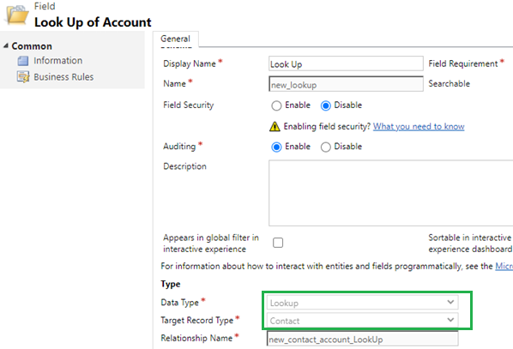
Task: Select Enable for Field Security
Action: click(x=276, y=105)
